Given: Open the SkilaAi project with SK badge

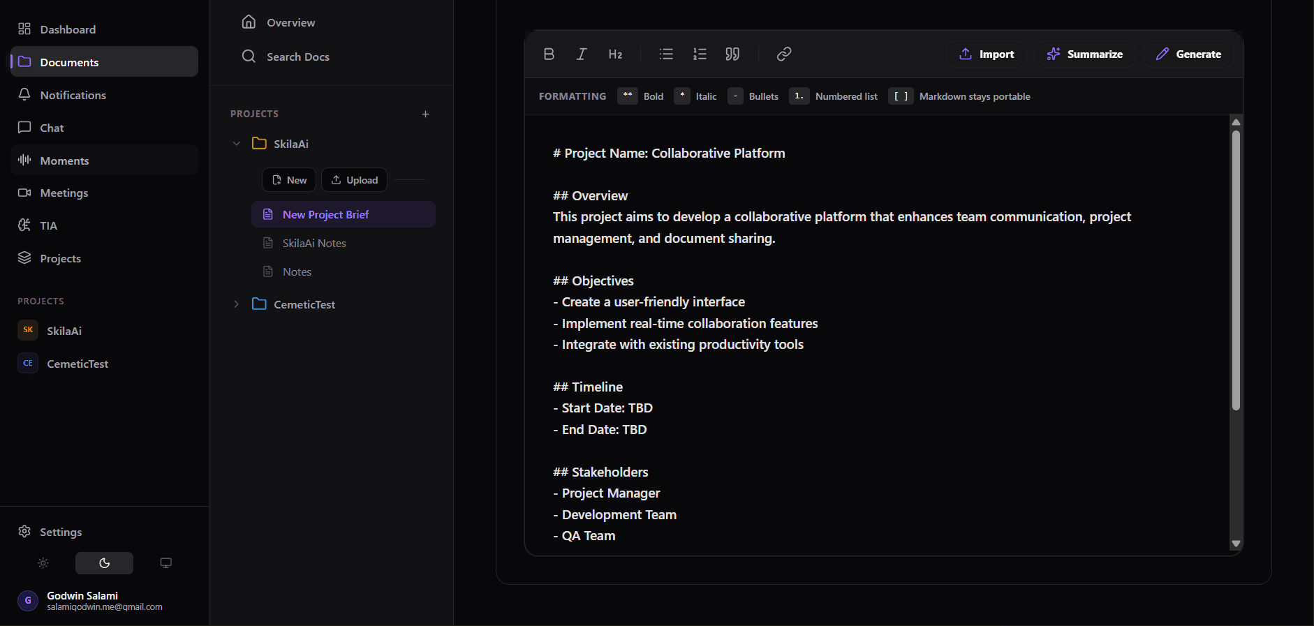Looking at the screenshot, I should click(x=105, y=331).
